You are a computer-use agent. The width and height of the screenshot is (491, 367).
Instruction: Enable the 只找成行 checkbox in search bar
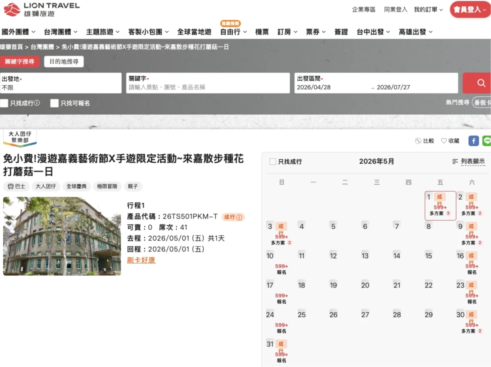[x=4, y=103]
